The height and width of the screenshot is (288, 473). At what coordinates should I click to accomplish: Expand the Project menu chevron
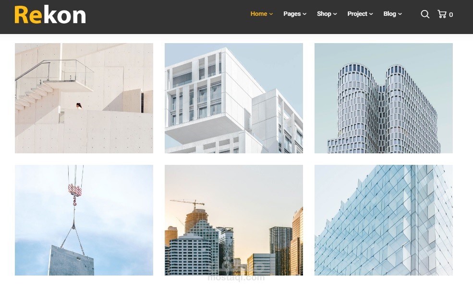[x=371, y=14]
